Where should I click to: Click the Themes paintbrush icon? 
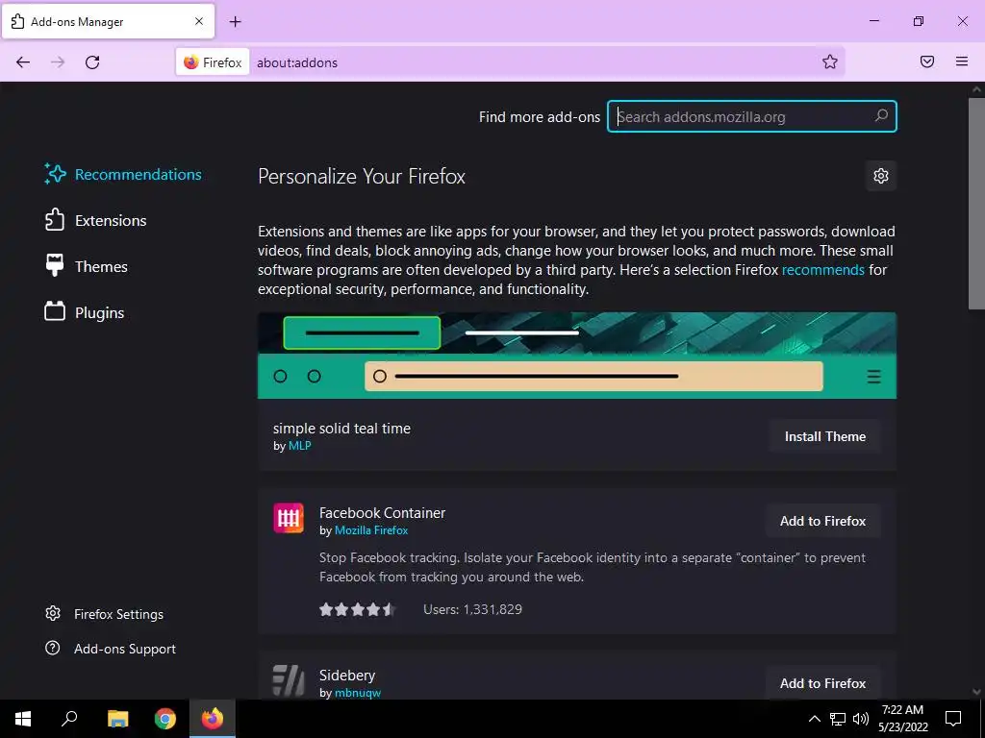(55, 265)
